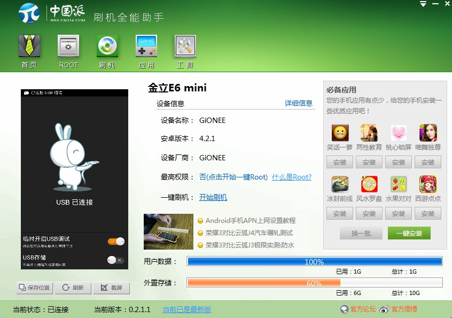Install 笑话一箩 with its 安装 button
452x318 pixels.
[340, 162]
